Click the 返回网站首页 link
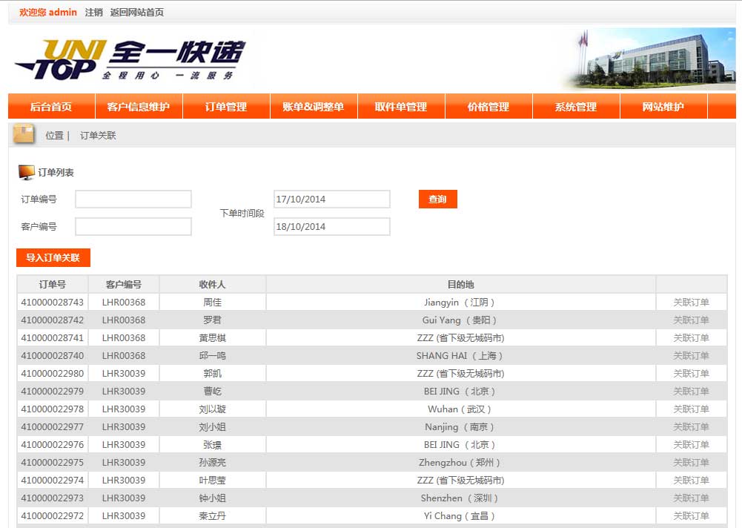The height and width of the screenshot is (528, 742). click(137, 12)
